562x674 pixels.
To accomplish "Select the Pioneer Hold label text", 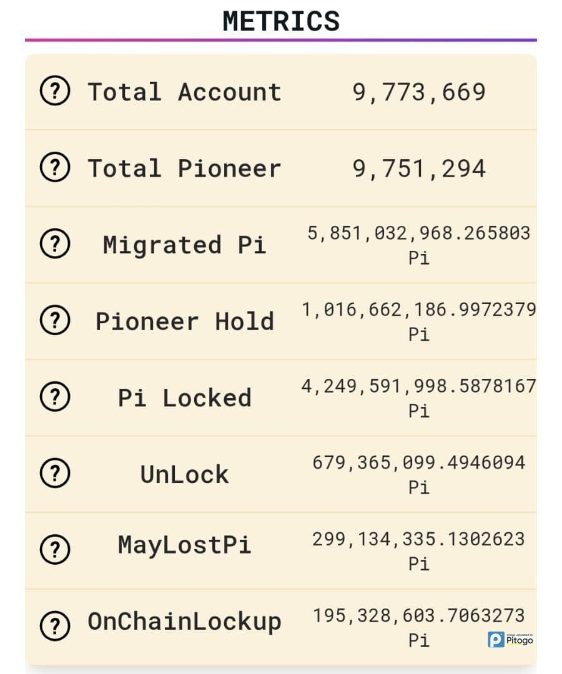I will pyautogui.click(x=185, y=321).
